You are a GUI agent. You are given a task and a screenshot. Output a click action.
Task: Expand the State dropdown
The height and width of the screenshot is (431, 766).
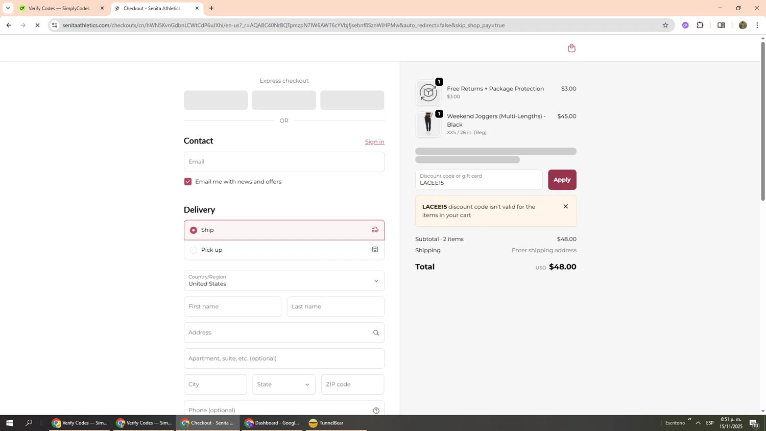[284, 385]
